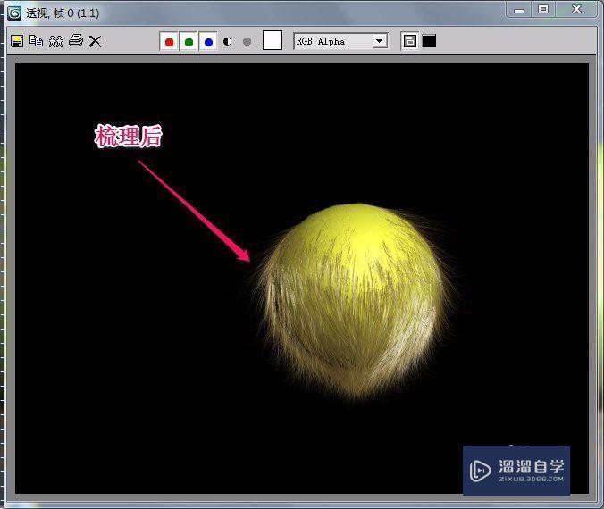Print the rendered image

coord(76,40)
